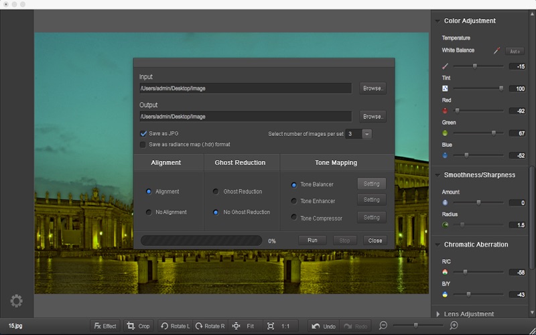Click the Input path field
536x335 pixels.
click(245, 88)
